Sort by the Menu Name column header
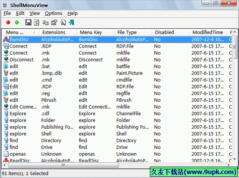The height and width of the screenshot is (178, 239). [x=20, y=32]
